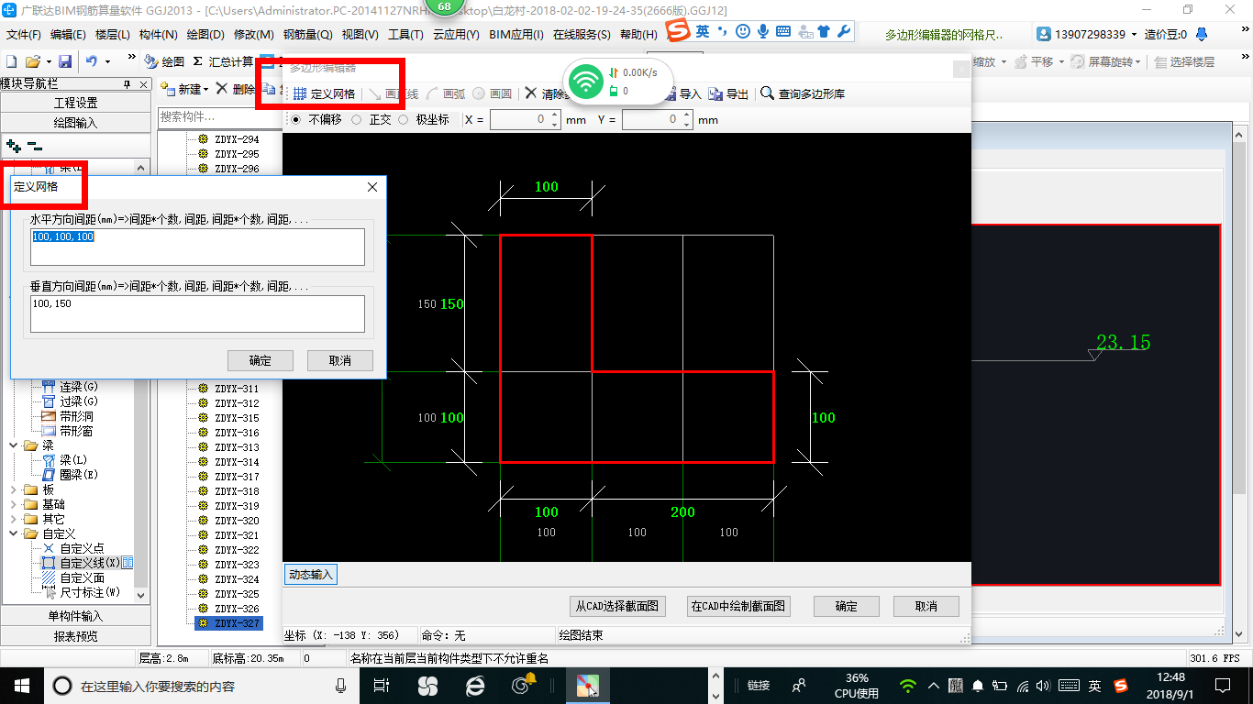Viewport: 1253px width, 704px height.
Task: Click 取消 in 定义网格 dialog
Action: tap(340, 360)
